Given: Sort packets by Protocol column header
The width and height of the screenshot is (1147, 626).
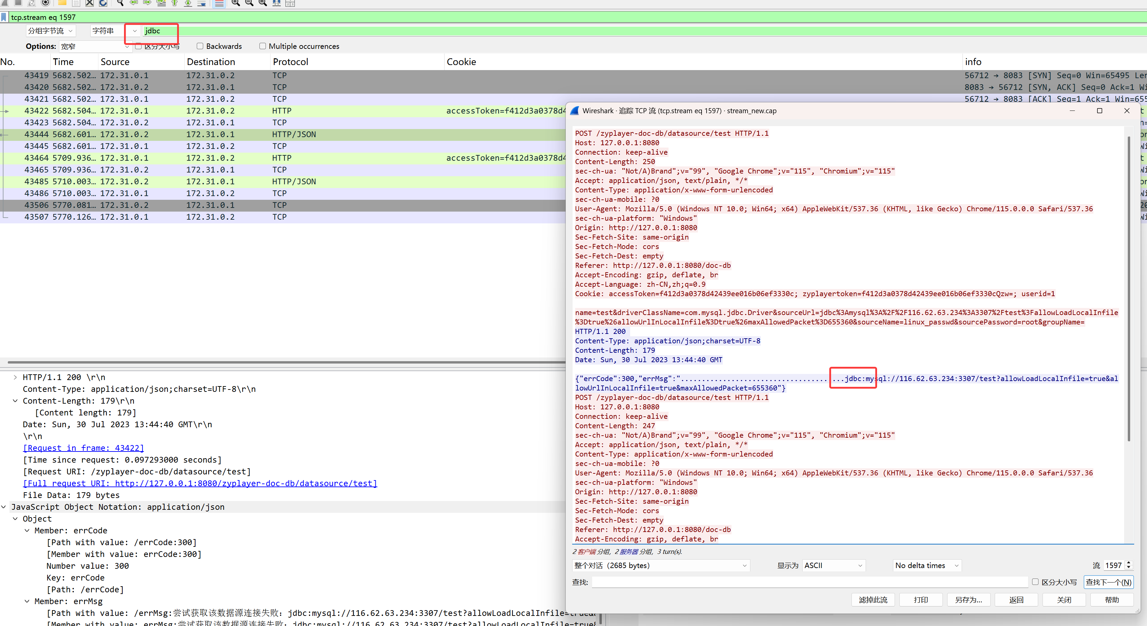Looking at the screenshot, I should 290,62.
